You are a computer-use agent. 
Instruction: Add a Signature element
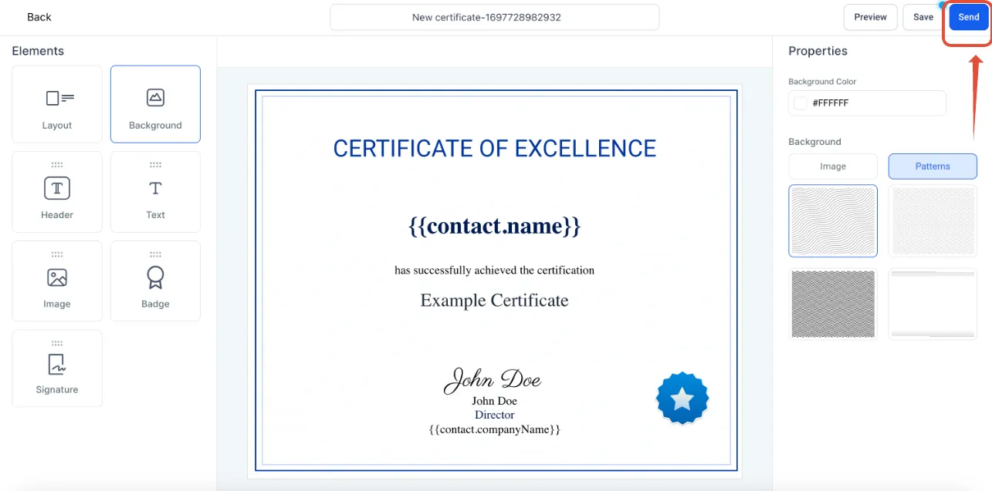click(x=57, y=368)
